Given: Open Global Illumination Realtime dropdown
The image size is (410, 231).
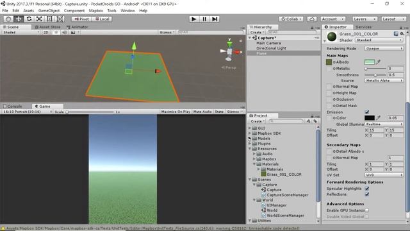Looking at the screenshot, I should [x=384, y=124].
